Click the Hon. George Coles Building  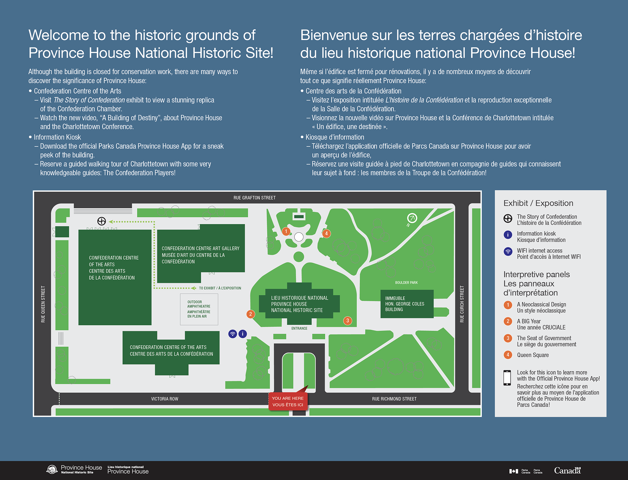click(x=407, y=304)
